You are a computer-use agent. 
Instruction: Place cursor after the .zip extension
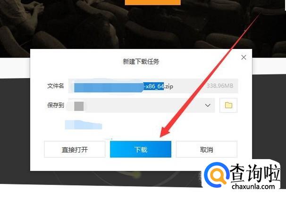pyautogui.click(x=174, y=86)
